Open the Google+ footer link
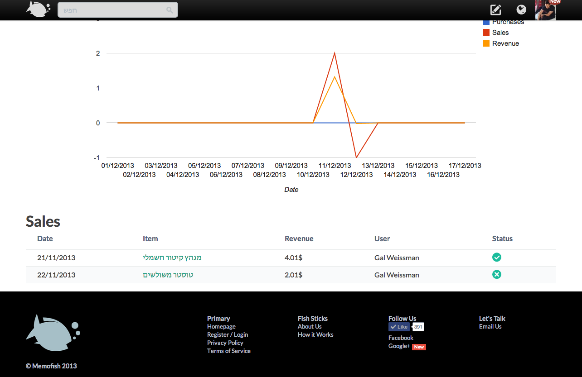Image resolution: width=582 pixels, height=377 pixels. 399,346
